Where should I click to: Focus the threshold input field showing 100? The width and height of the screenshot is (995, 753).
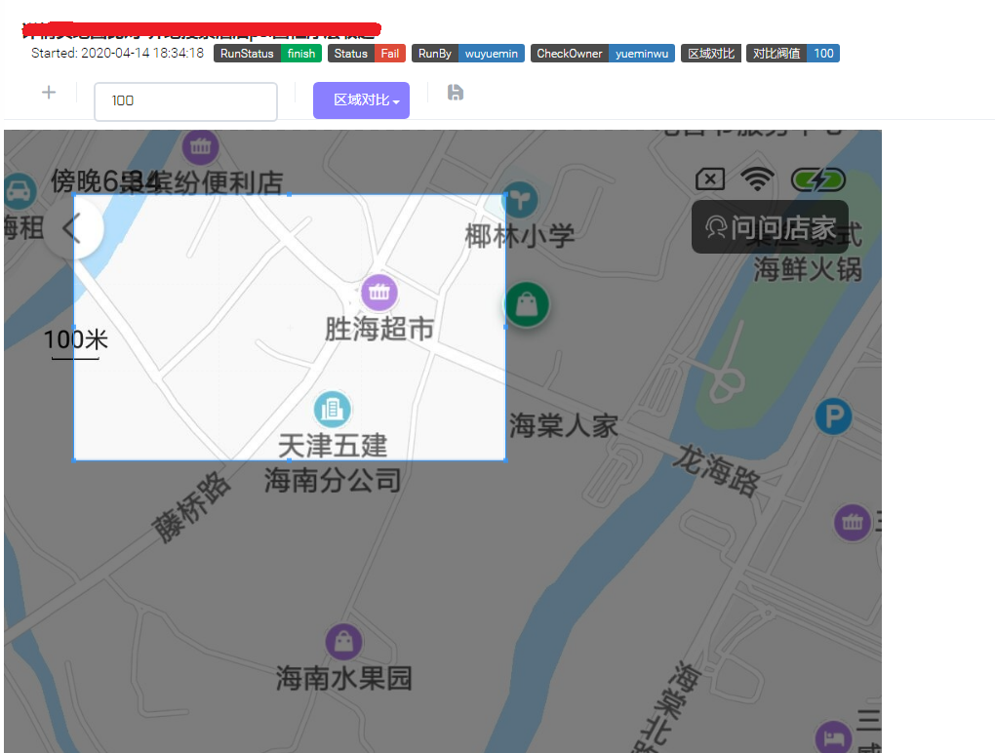point(185,100)
